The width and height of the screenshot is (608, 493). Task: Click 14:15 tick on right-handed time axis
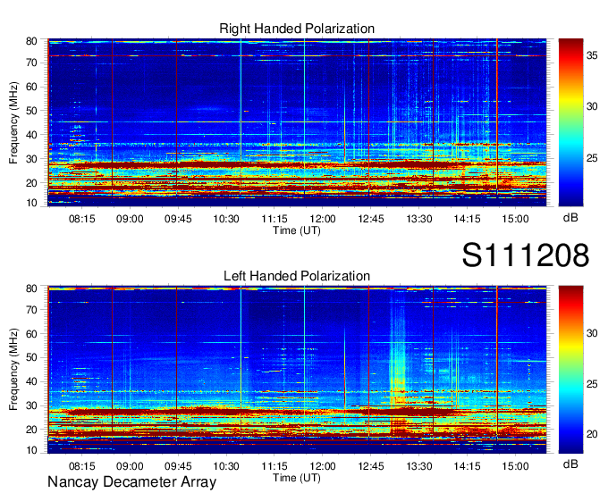coord(467,219)
